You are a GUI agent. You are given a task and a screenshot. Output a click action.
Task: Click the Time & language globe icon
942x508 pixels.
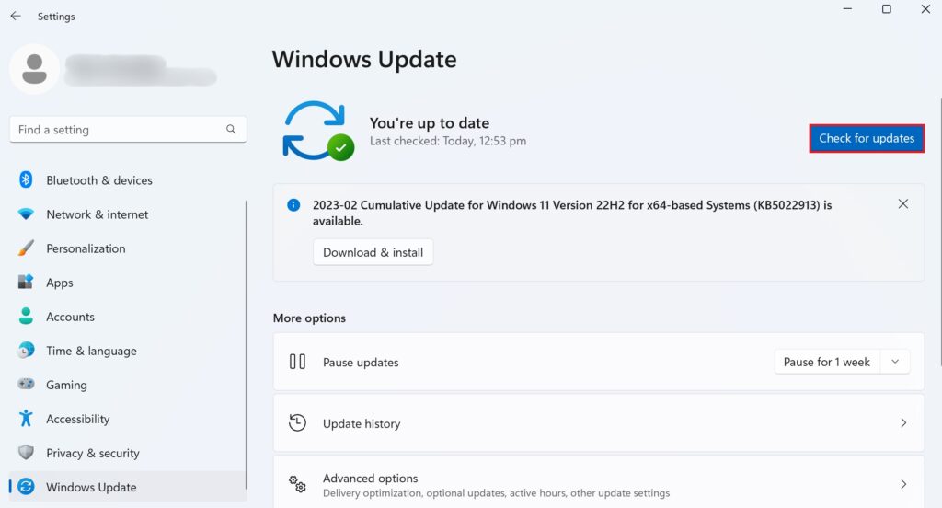click(x=26, y=350)
